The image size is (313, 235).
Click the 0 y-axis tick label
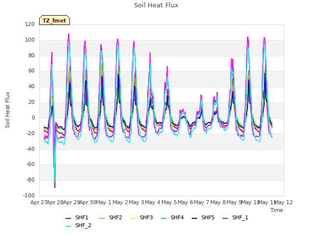point(33,117)
